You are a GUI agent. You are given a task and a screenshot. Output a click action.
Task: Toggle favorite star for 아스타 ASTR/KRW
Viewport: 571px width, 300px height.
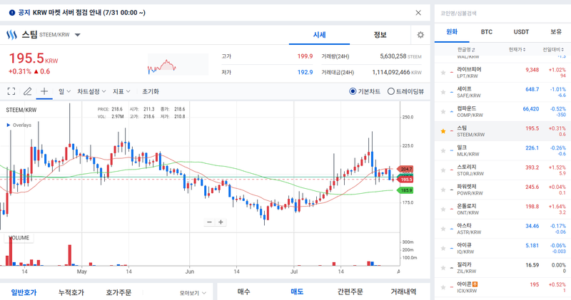(x=443, y=229)
